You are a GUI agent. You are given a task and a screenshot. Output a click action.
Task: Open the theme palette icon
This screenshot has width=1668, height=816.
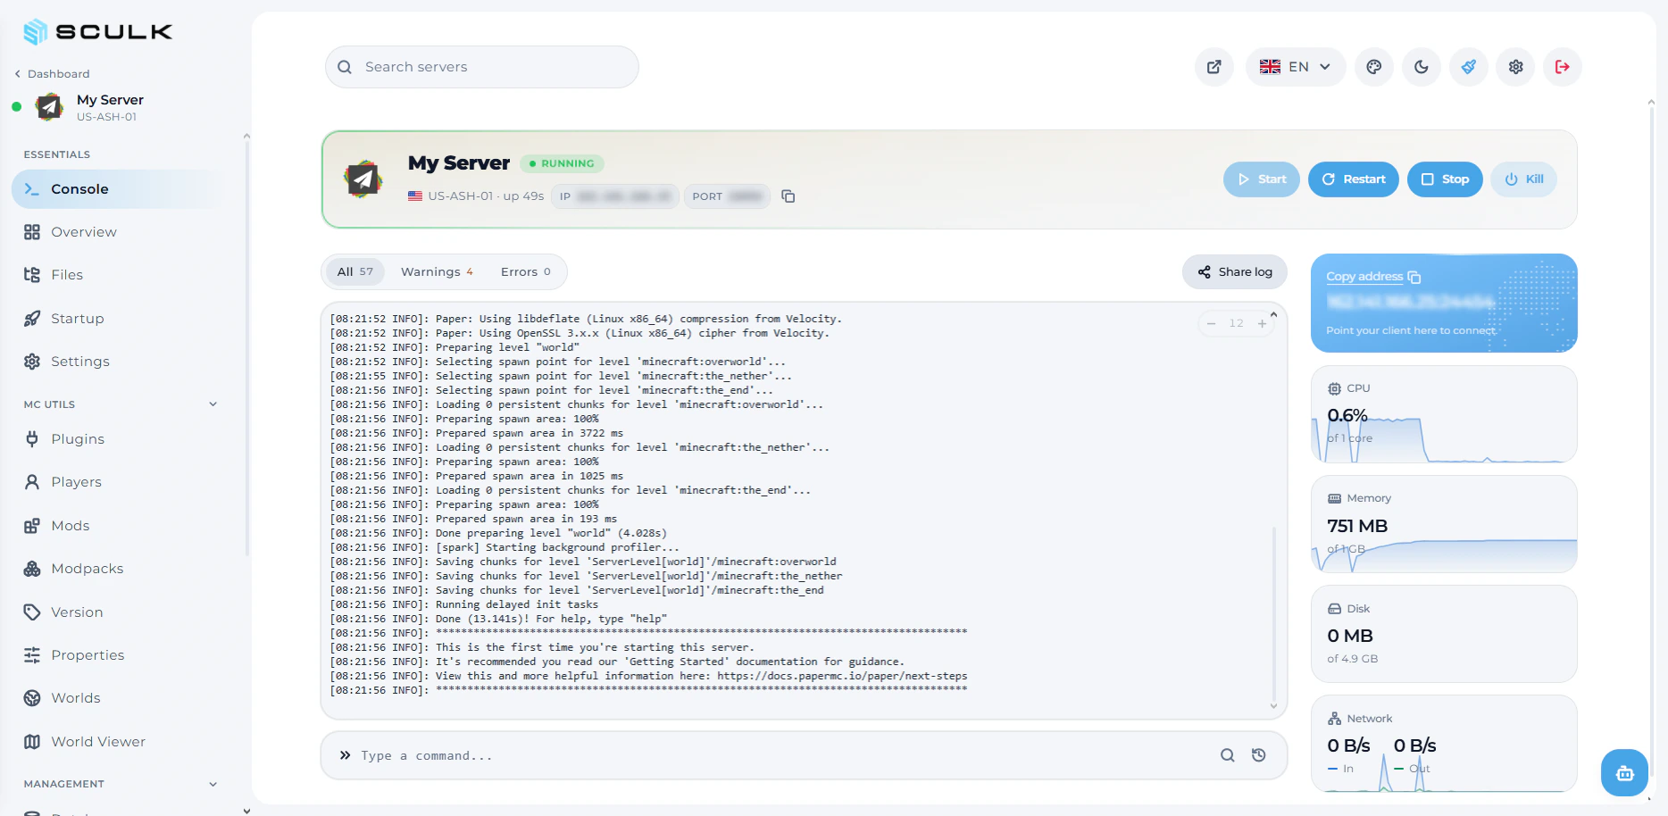click(1374, 67)
